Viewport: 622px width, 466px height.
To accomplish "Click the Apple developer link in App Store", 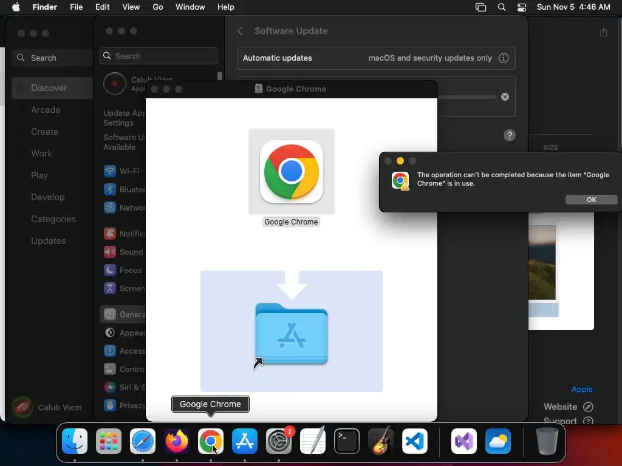I will click(x=581, y=390).
